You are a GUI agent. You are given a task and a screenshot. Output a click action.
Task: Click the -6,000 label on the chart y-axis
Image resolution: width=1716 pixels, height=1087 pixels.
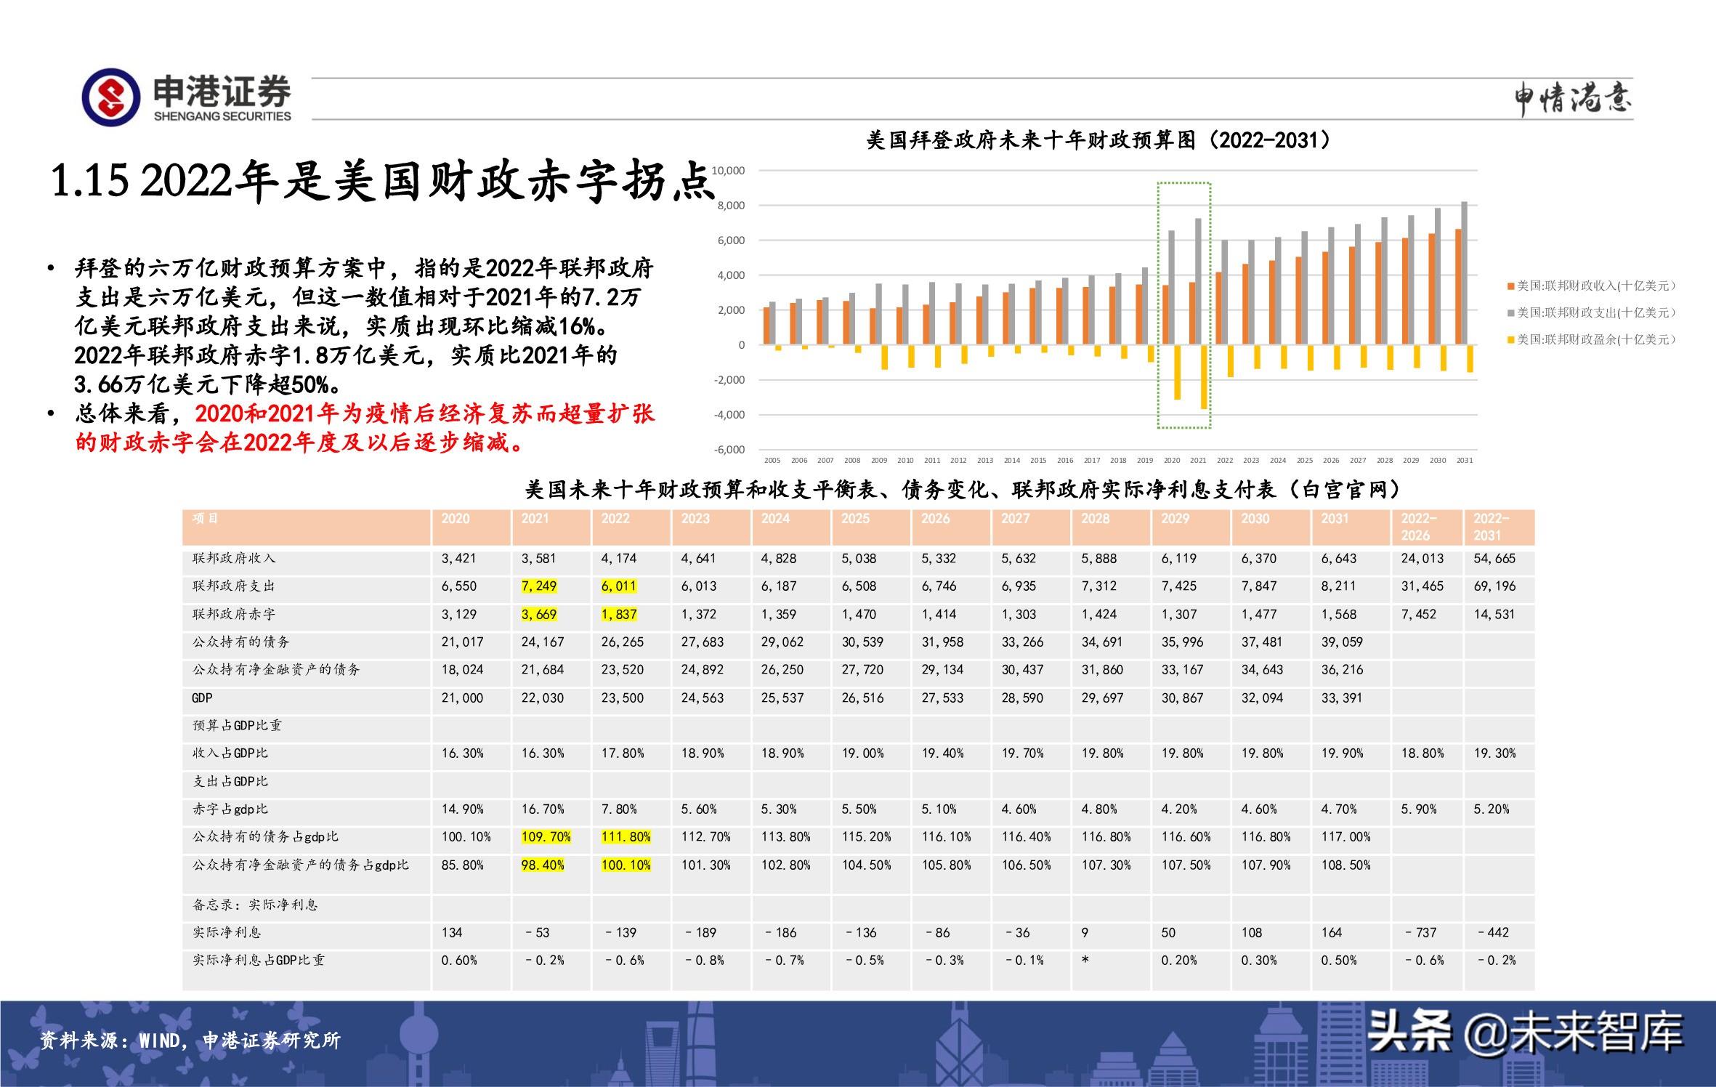(729, 450)
